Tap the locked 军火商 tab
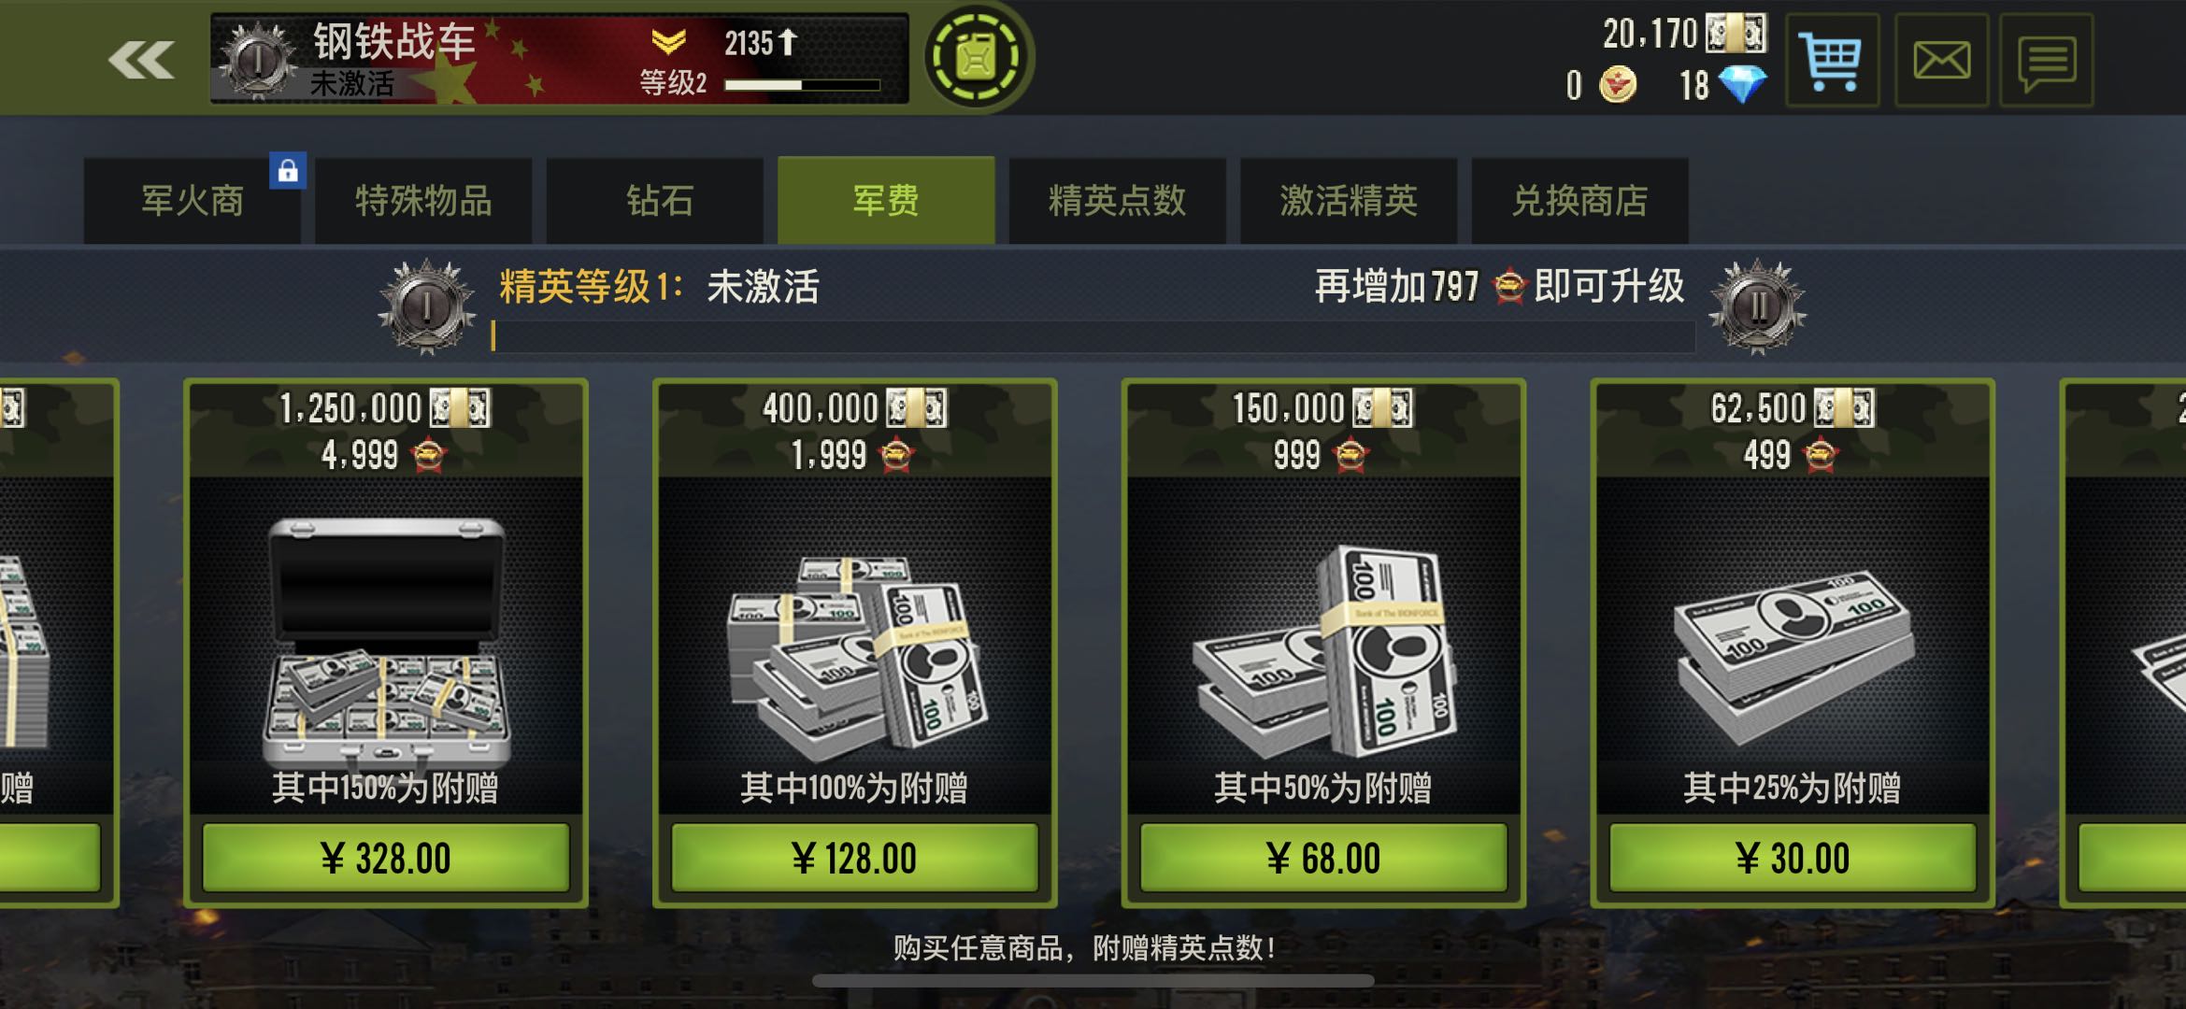The height and width of the screenshot is (1009, 2186). coord(193,201)
